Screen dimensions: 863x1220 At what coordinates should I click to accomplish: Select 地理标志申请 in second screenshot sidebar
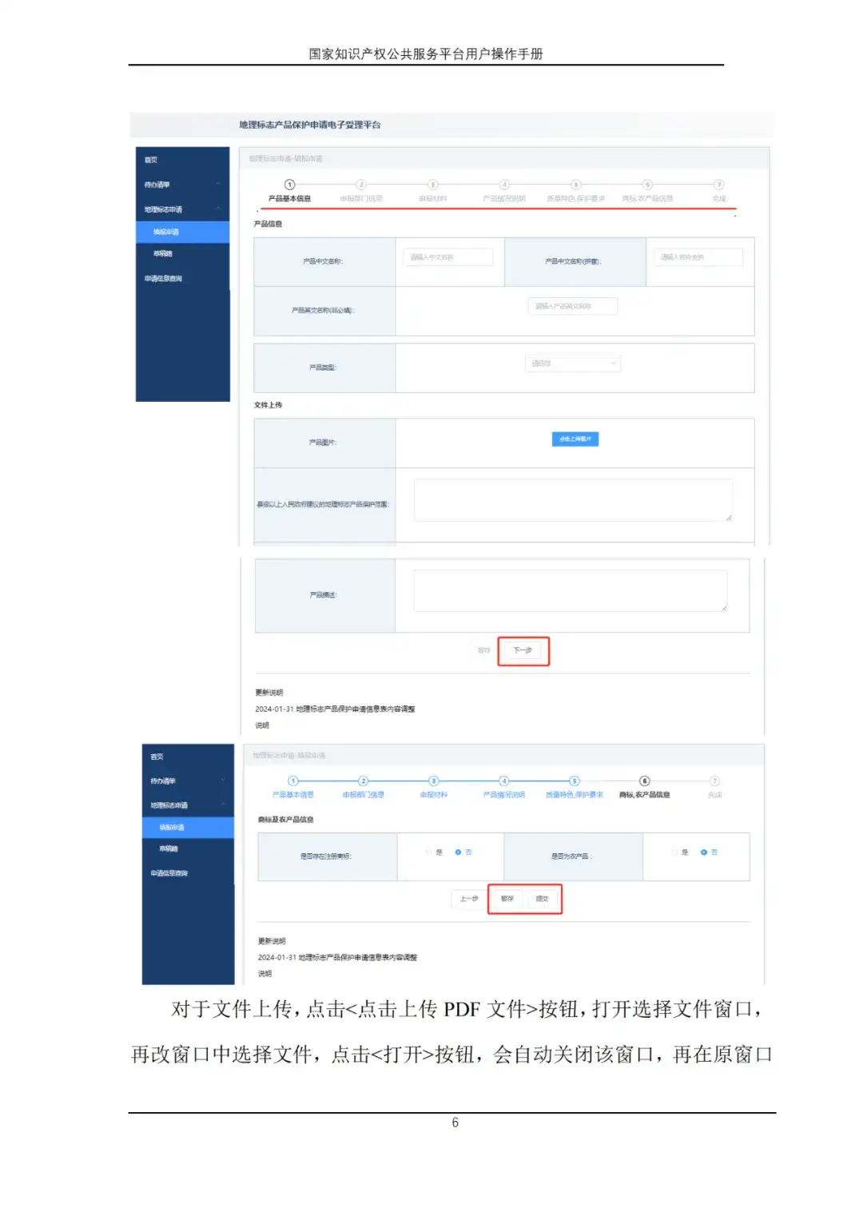coord(169,805)
